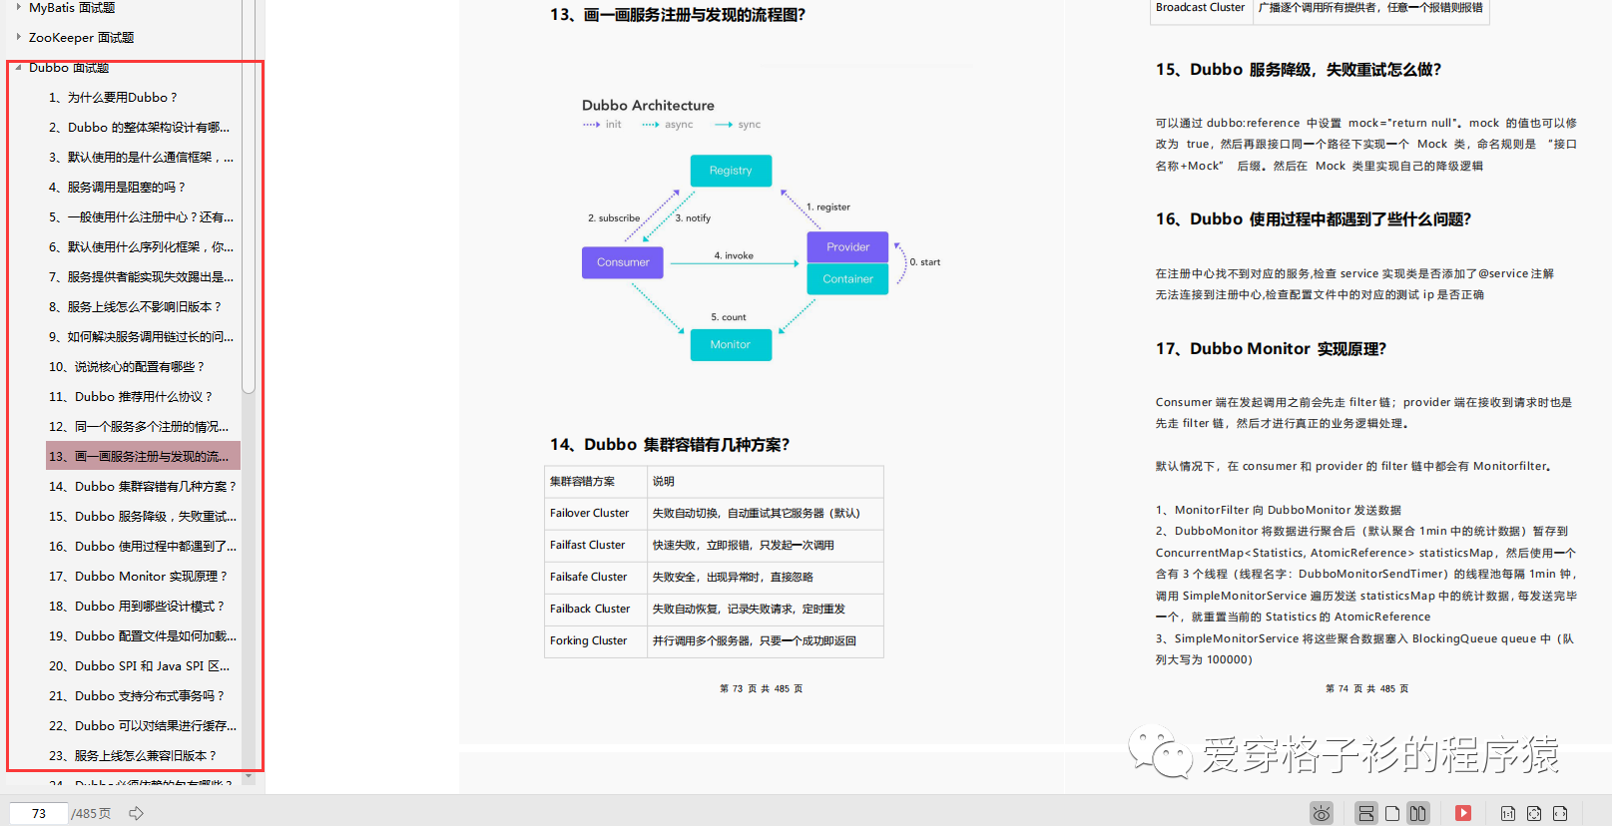1612x826 pixels.
Task: Click the Failfast Cluster table cell
Action: pyautogui.click(x=596, y=545)
